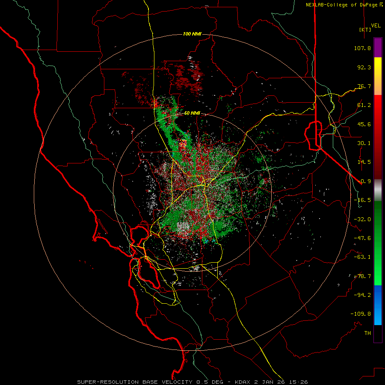Pick the blue segment of the velocity scale
Viewport: 385px width, 385px height.
(x=378, y=305)
